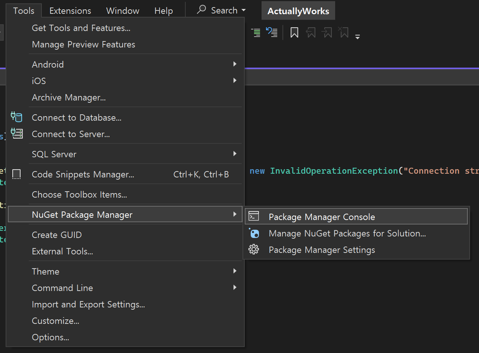Open the Window menu

click(123, 11)
